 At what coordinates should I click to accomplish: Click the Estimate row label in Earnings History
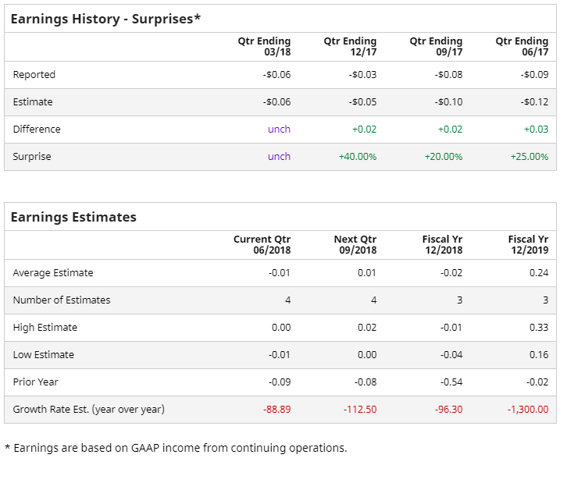pyautogui.click(x=33, y=102)
